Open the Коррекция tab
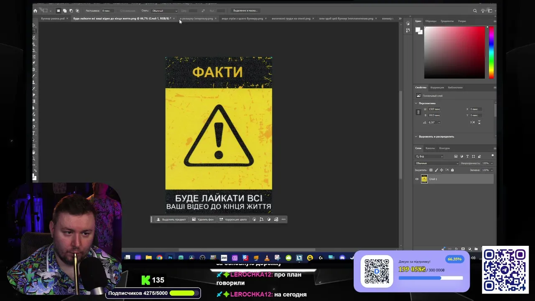This screenshot has width=535, height=301. pos(437,87)
